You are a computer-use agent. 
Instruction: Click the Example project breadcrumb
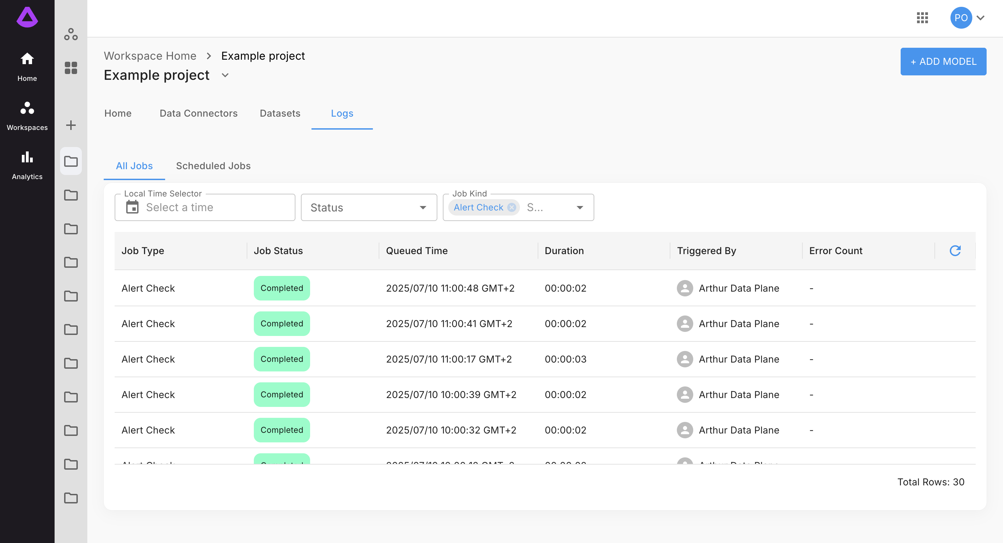pos(263,56)
